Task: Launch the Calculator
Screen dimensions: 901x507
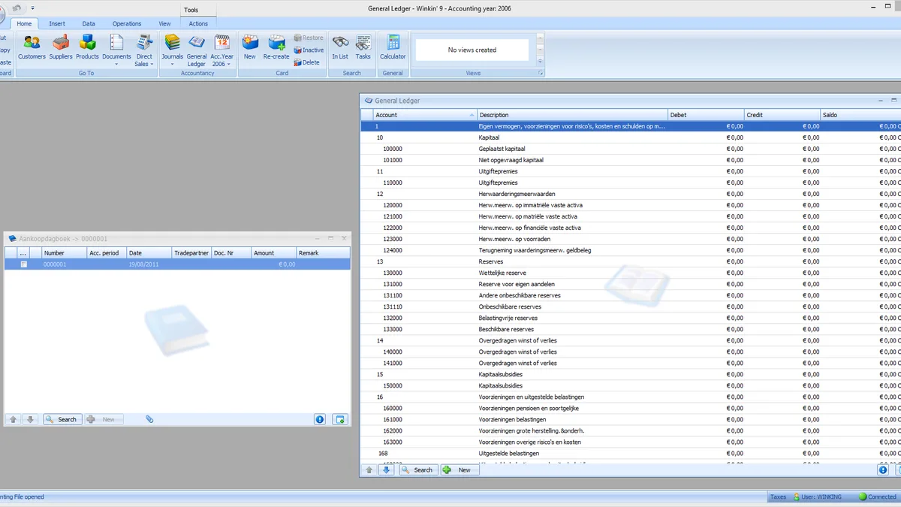Action: [x=393, y=47]
